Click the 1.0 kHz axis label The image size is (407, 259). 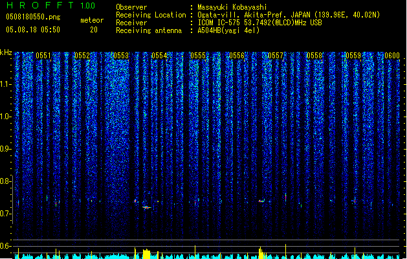point(5,117)
